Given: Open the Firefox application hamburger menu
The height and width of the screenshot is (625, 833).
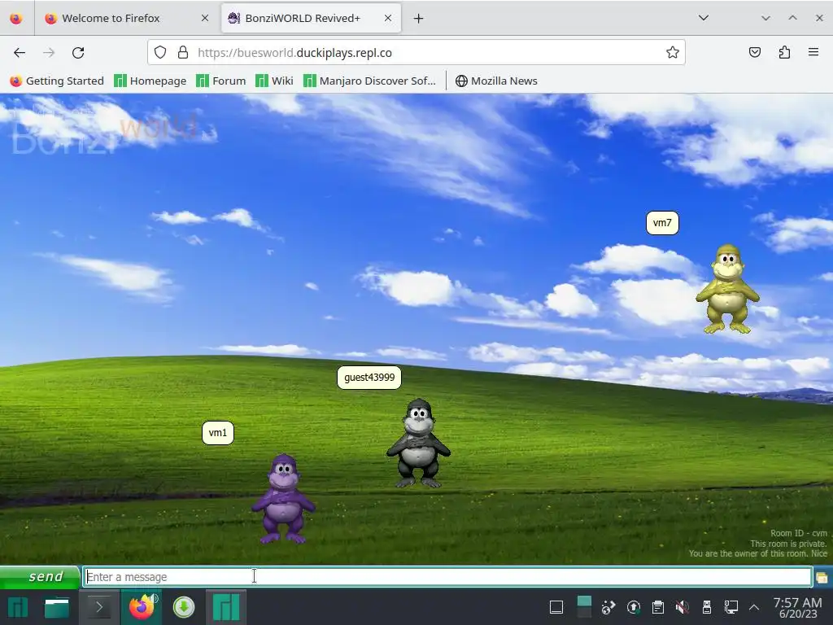Looking at the screenshot, I should click(x=813, y=52).
